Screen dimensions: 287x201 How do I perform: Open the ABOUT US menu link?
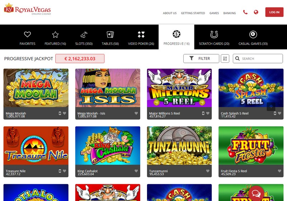point(170,13)
